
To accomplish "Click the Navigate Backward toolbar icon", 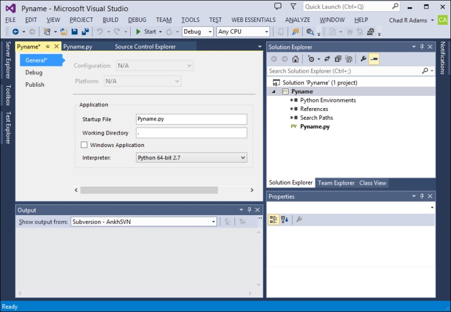I will pyautogui.click(x=16, y=32).
